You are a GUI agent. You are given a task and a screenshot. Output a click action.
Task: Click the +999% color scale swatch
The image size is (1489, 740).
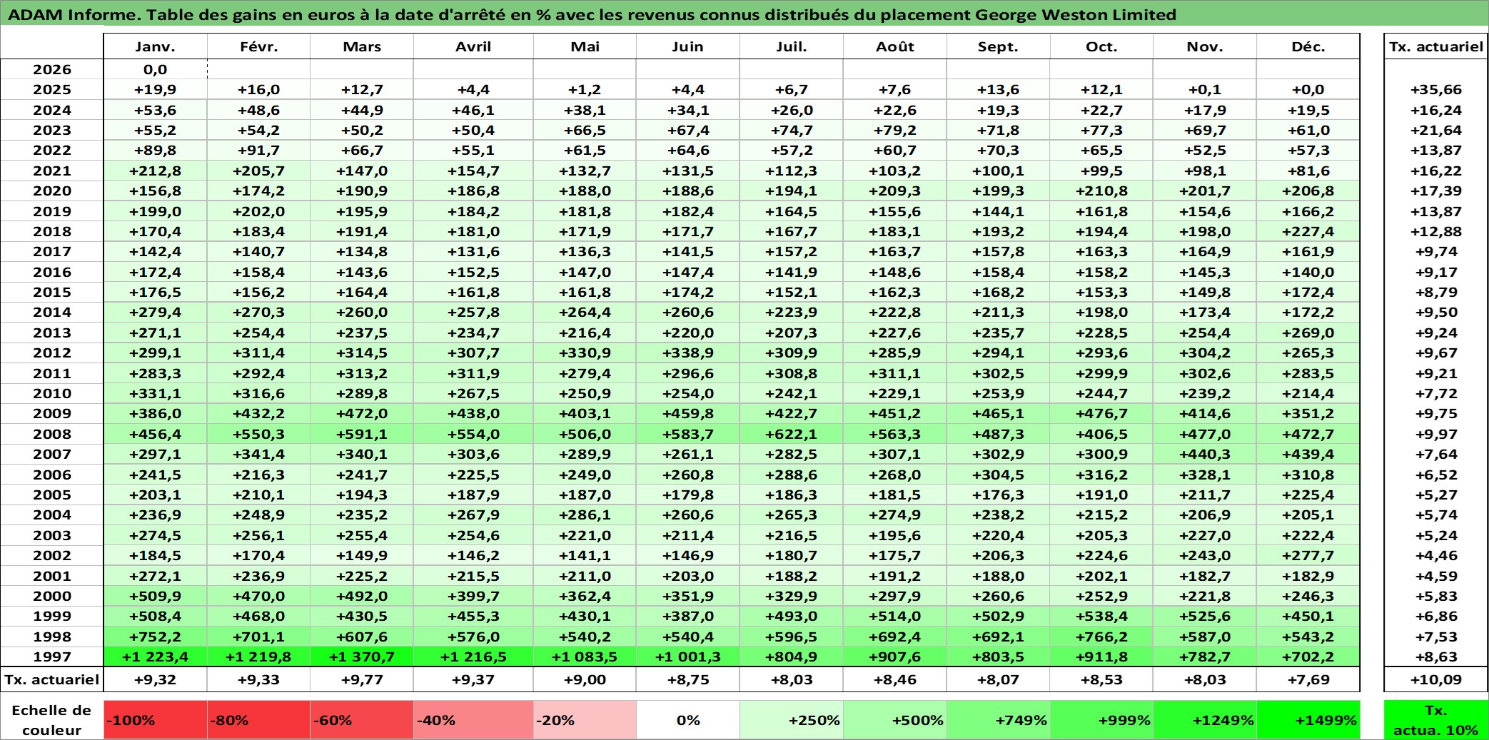[x=1101, y=720]
